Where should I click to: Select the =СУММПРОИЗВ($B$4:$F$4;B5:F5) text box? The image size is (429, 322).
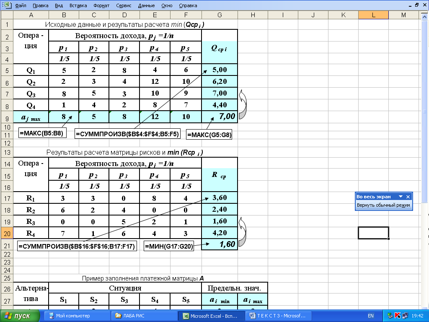127,134
